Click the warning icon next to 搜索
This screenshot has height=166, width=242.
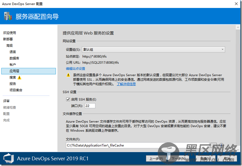pos(20,77)
